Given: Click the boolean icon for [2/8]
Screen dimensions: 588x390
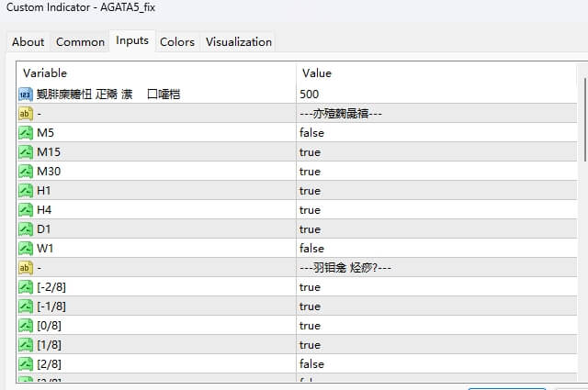Looking at the screenshot, I should 26,364.
